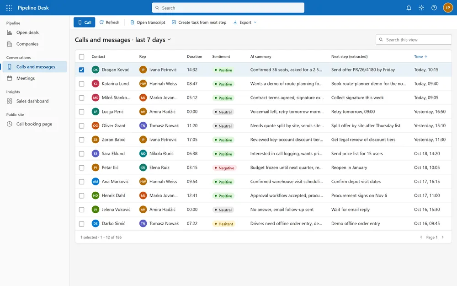Click the Sentiment column header
This screenshot has height=286, width=457.
click(221, 57)
